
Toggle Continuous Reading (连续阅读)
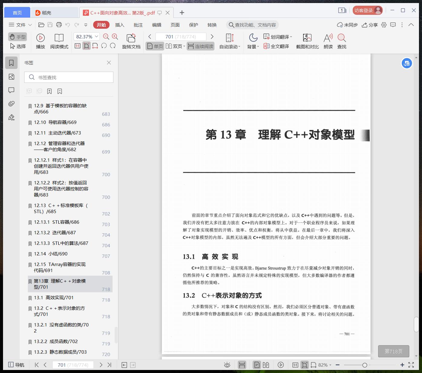pyautogui.click(x=201, y=46)
